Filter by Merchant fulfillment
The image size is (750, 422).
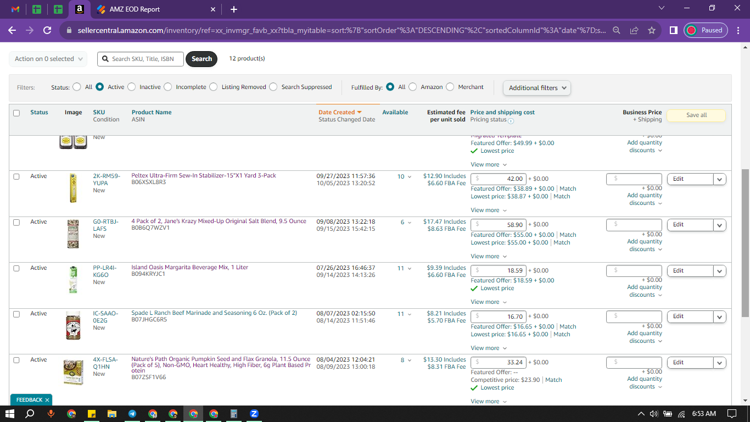450,87
